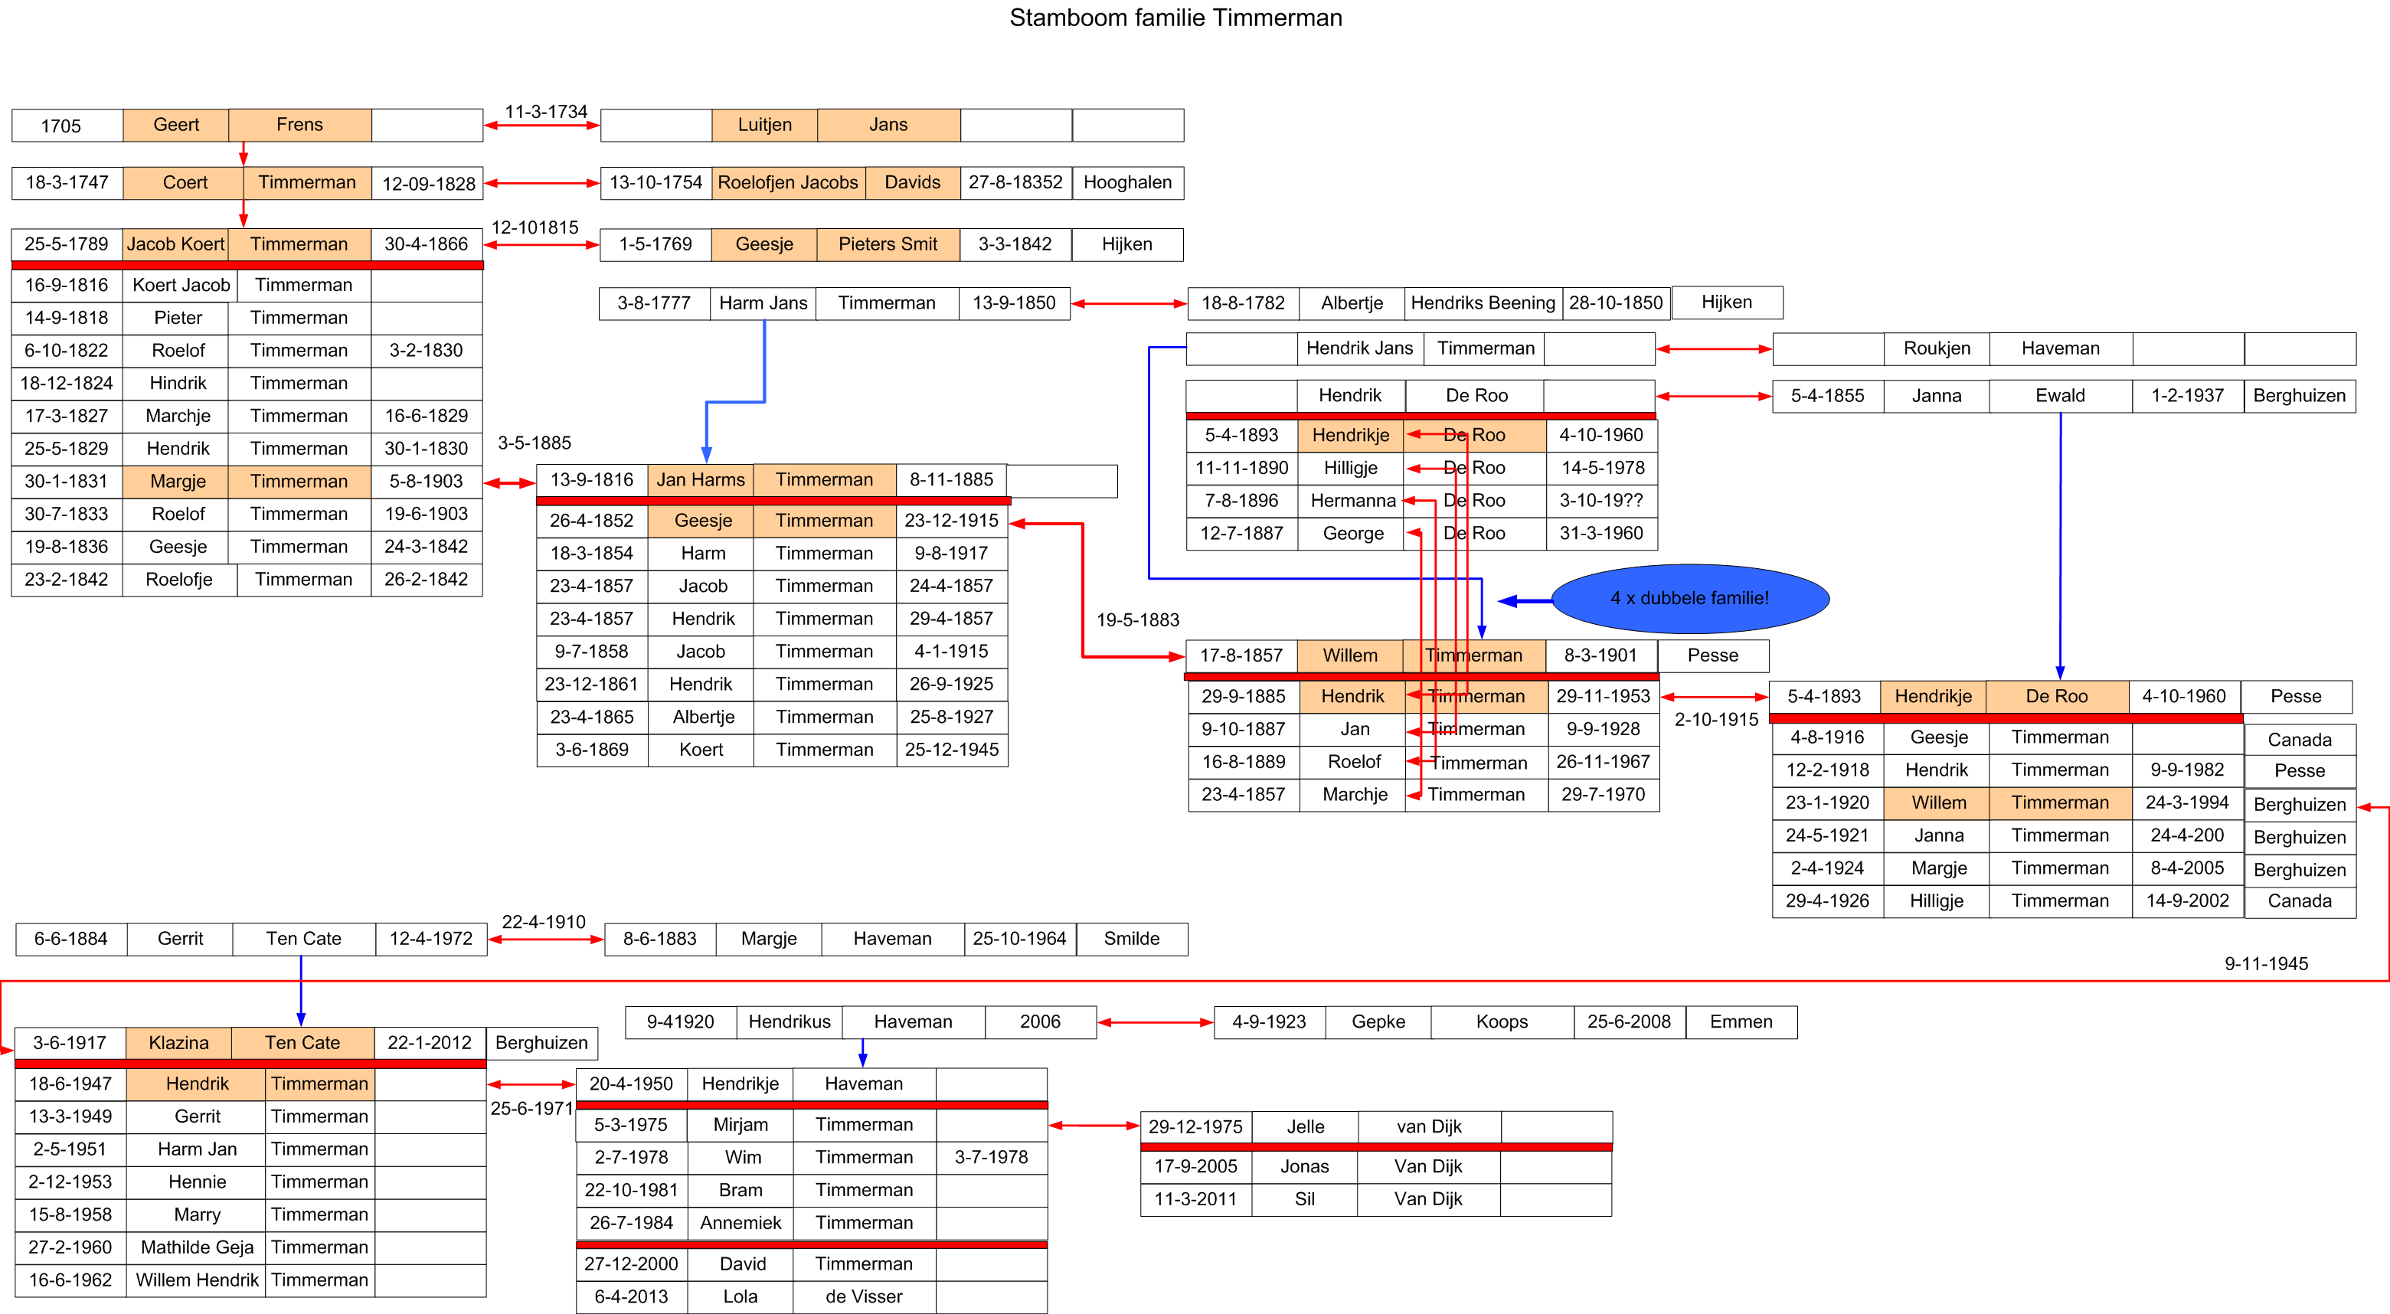Click the 'Jacob Koert' highlighted cell

[175, 244]
